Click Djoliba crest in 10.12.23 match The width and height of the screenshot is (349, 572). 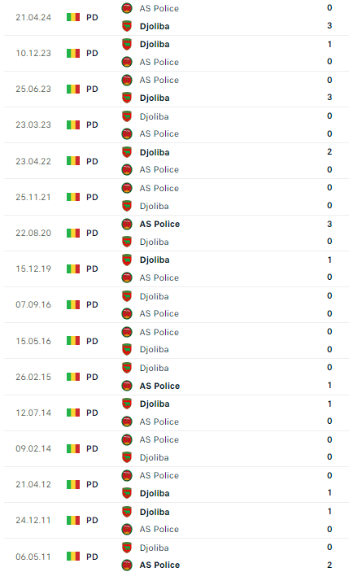tap(127, 44)
